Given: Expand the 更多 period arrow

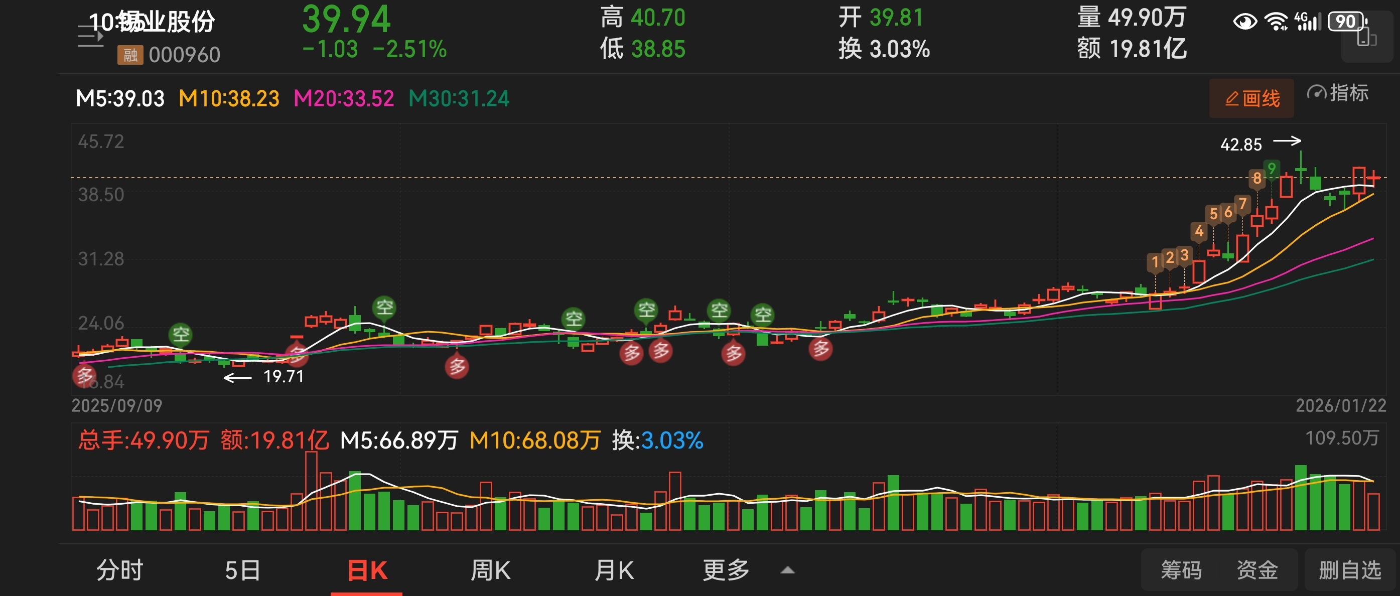Looking at the screenshot, I should click(787, 570).
